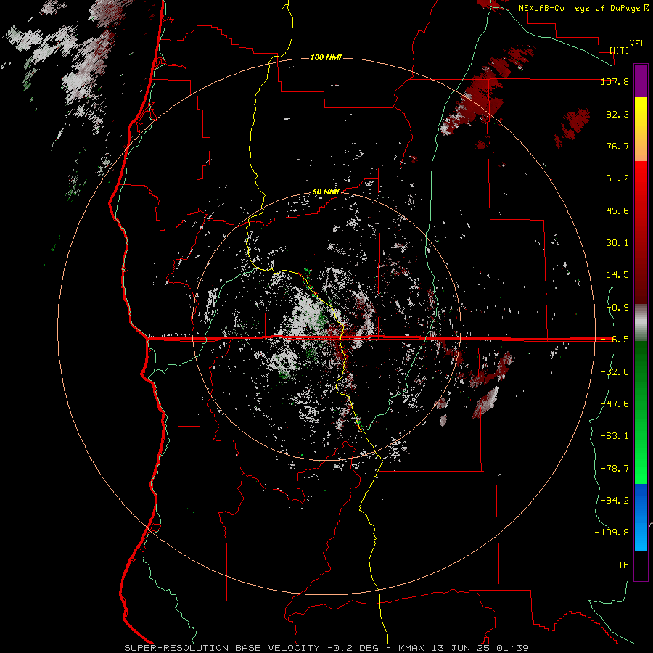Click the gray near-zero color bar segment
This screenshot has width=653, height=653.
coord(641,323)
